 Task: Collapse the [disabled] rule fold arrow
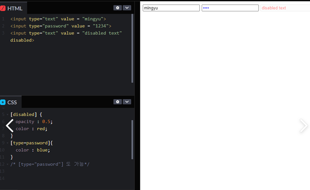pos(7,114)
